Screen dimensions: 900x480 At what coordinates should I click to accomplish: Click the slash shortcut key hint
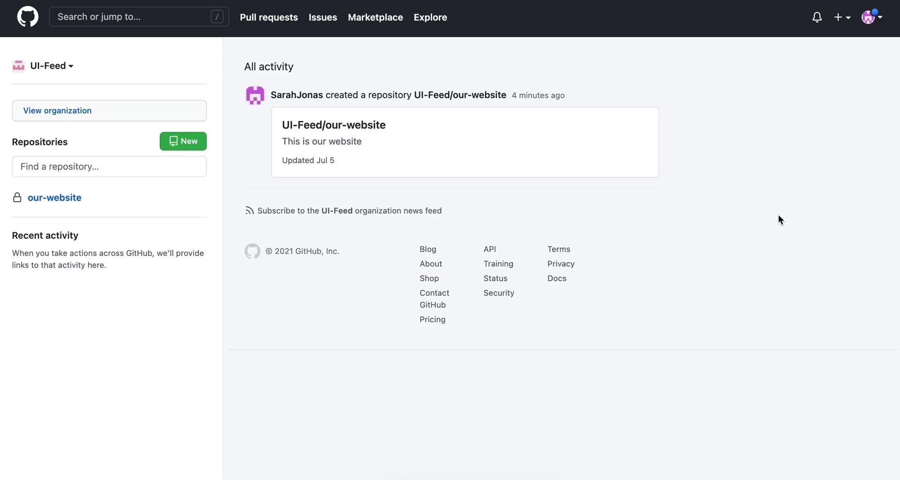click(217, 17)
